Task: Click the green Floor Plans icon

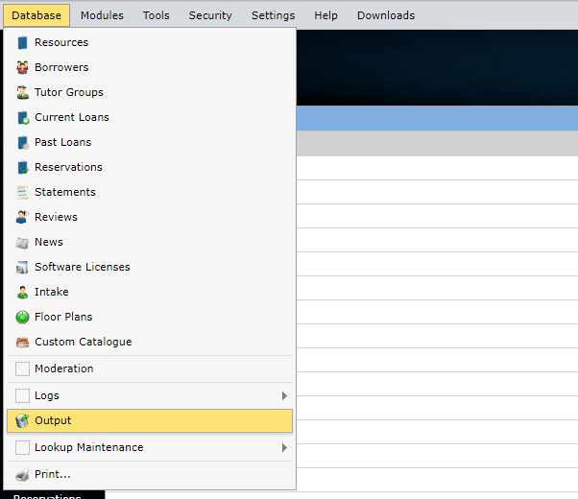Action: point(22,317)
